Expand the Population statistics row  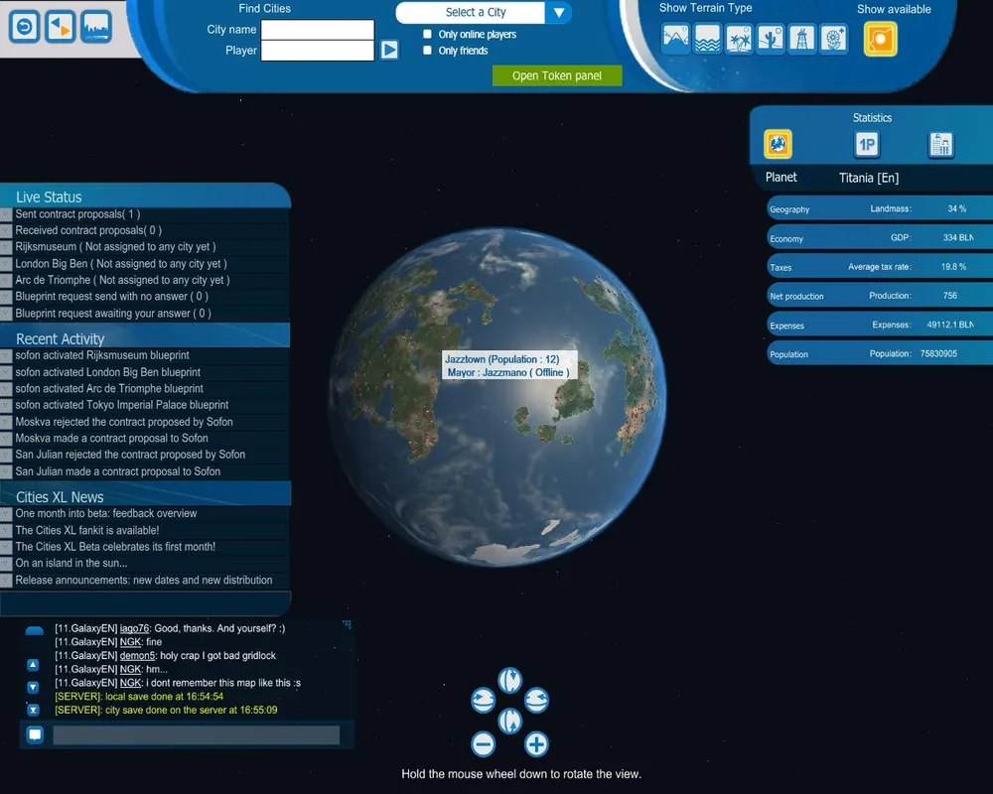[879, 354]
